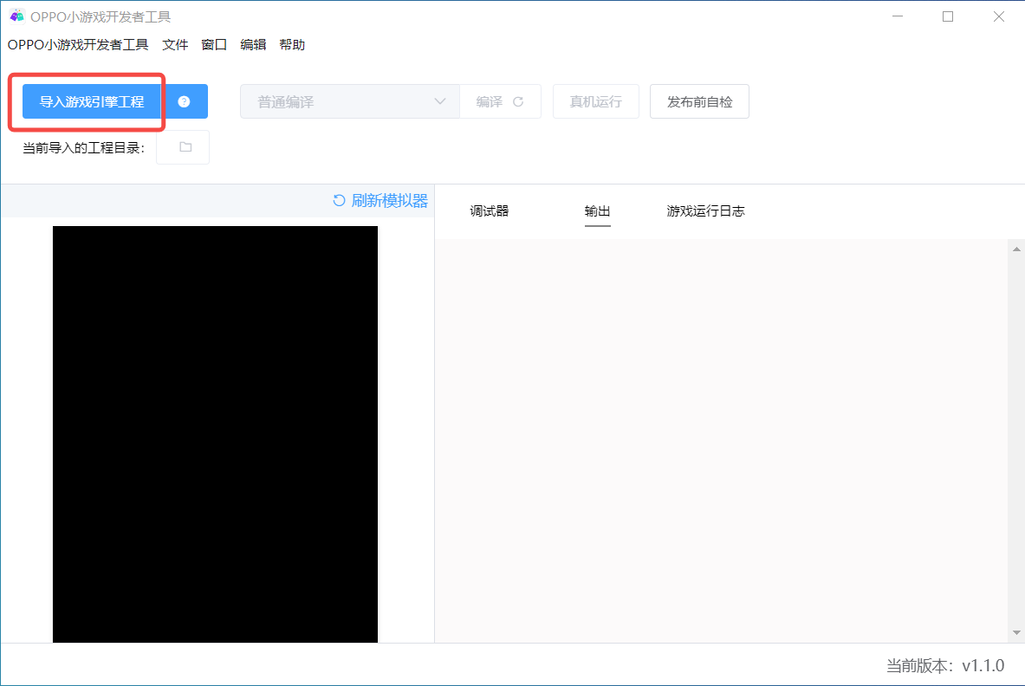Show the 游戏运行日志 tab
Screen dimensions: 1025x686
(x=705, y=210)
